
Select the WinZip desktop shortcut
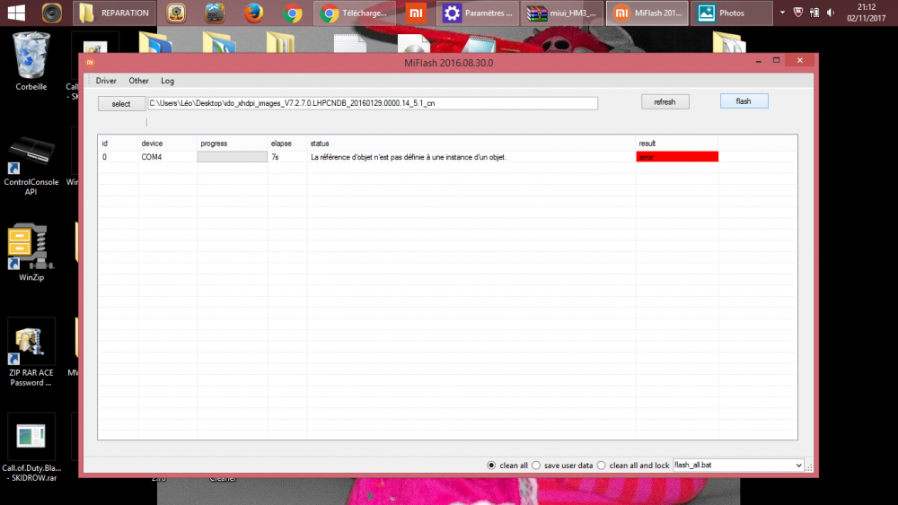click(x=31, y=252)
